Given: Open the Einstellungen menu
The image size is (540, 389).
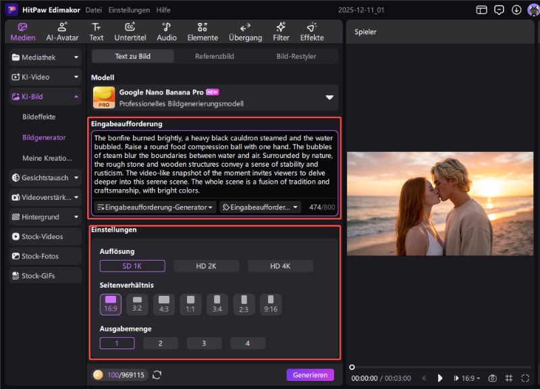Looking at the screenshot, I should (130, 10).
